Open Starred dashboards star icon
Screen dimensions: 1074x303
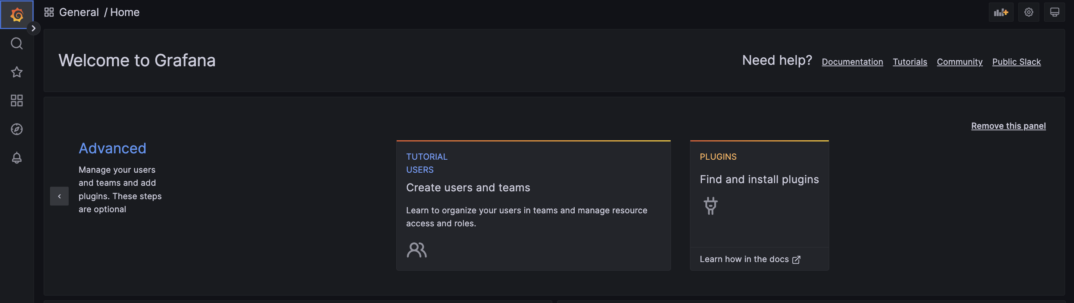(x=17, y=72)
